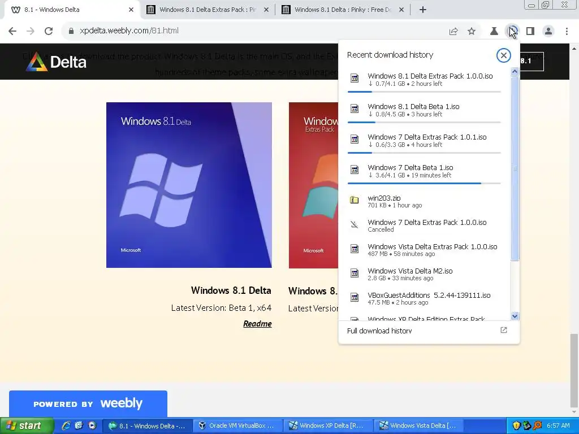The image size is (579, 434).
Task: Launch Internet Explorer from quick launch
Action: (66, 426)
